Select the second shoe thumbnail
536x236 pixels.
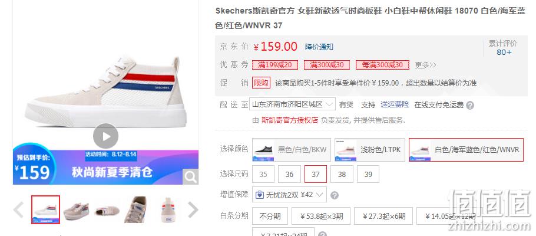point(76,209)
